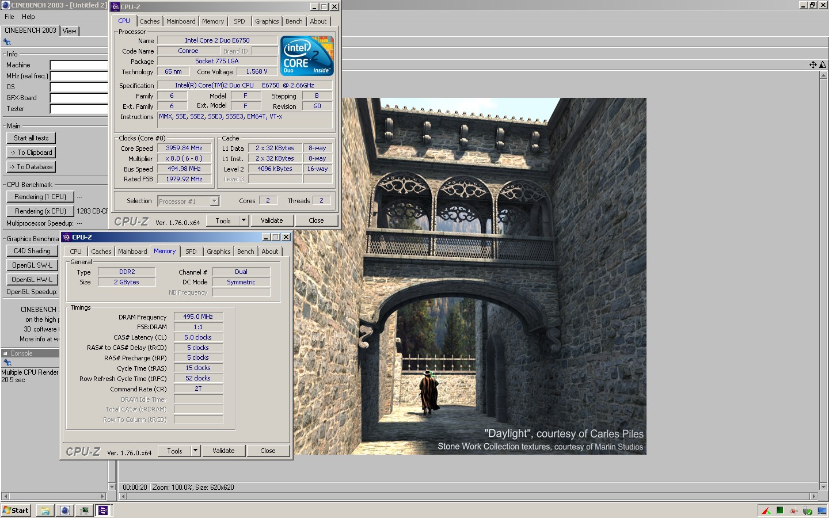Click the To Database button
The image size is (829, 518).
[31, 167]
